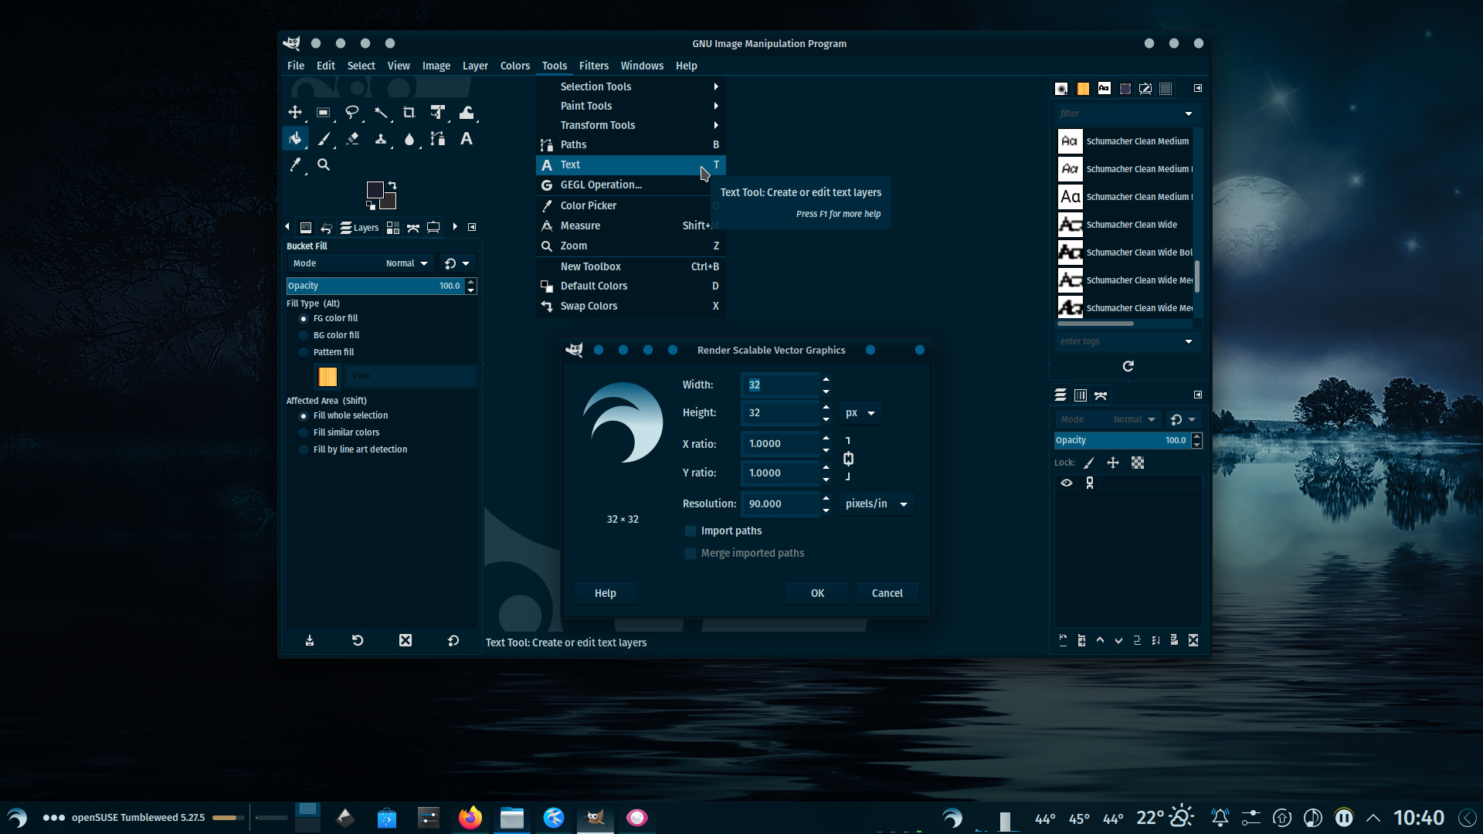Expand the Transform Tools submenu
This screenshot has height=834, width=1483.
[x=630, y=125]
